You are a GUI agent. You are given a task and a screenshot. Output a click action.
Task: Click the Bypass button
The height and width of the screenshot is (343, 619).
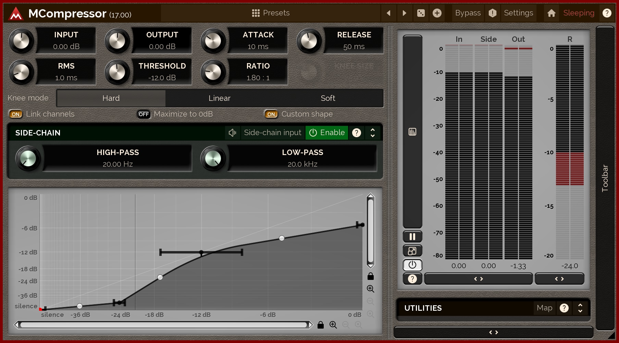[x=468, y=13]
